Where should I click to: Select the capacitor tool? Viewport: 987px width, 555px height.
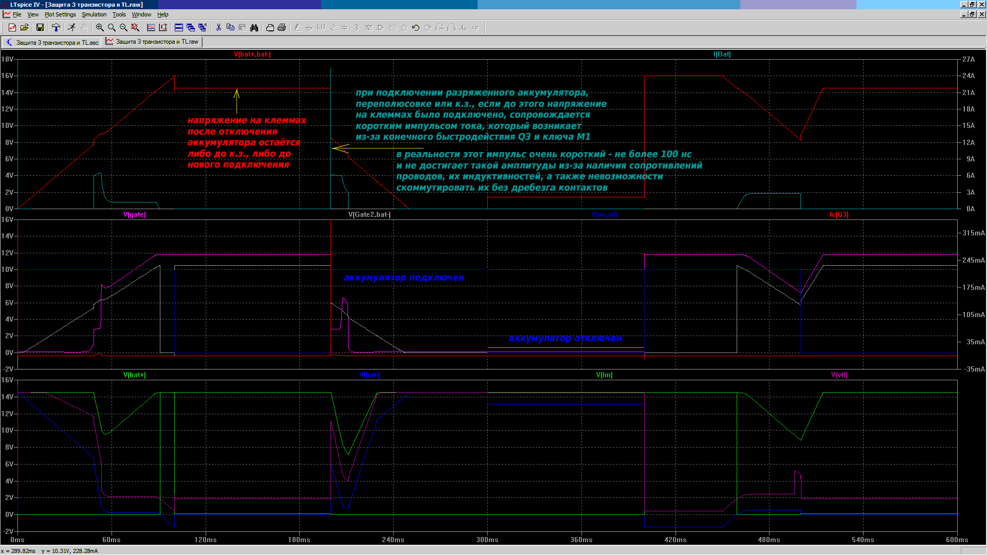345,28
